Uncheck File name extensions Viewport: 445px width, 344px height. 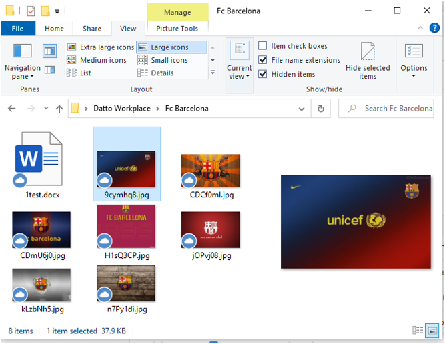coord(263,60)
